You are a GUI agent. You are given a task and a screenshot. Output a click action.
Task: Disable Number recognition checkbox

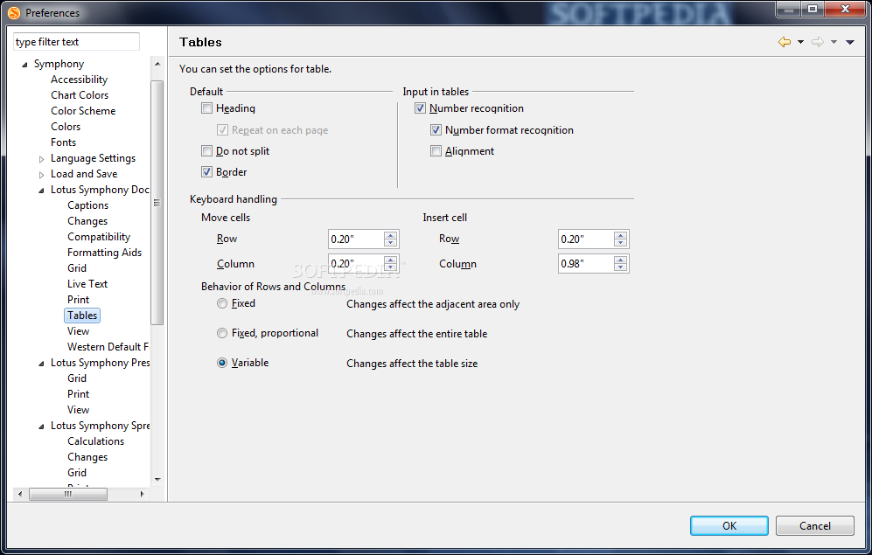(x=421, y=108)
